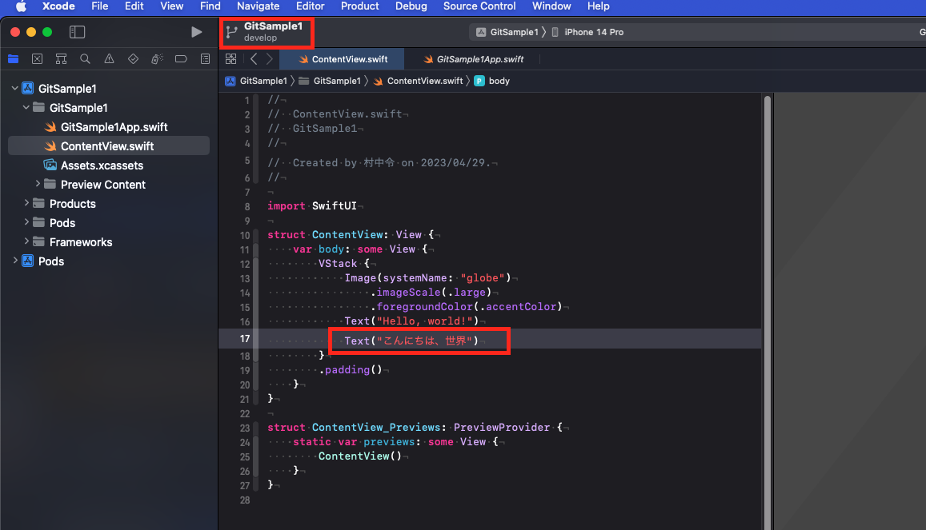Run the project with the play button
The height and width of the screenshot is (530, 926).
click(197, 32)
